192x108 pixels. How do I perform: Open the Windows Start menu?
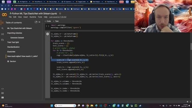[52, 106]
